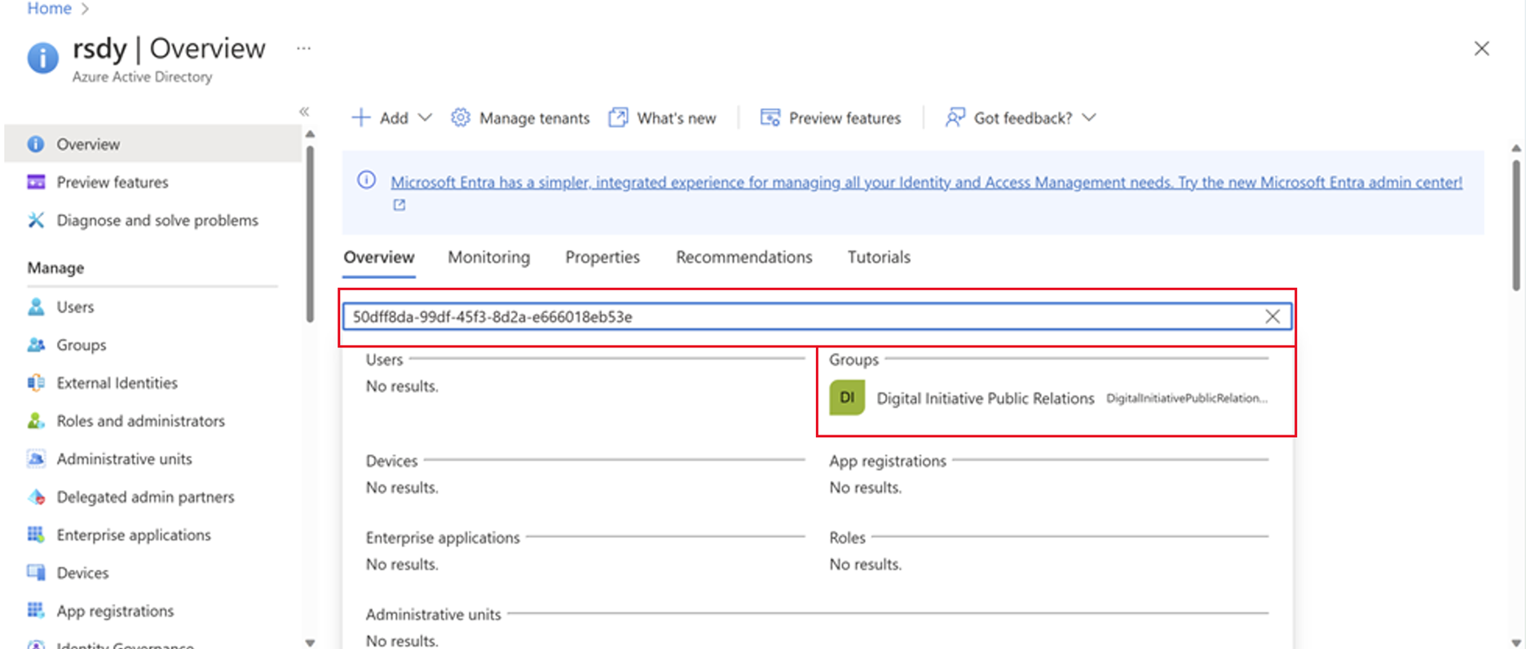The width and height of the screenshot is (1526, 649).
Task: Click the Users icon in Manage section
Action: (x=36, y=307)
